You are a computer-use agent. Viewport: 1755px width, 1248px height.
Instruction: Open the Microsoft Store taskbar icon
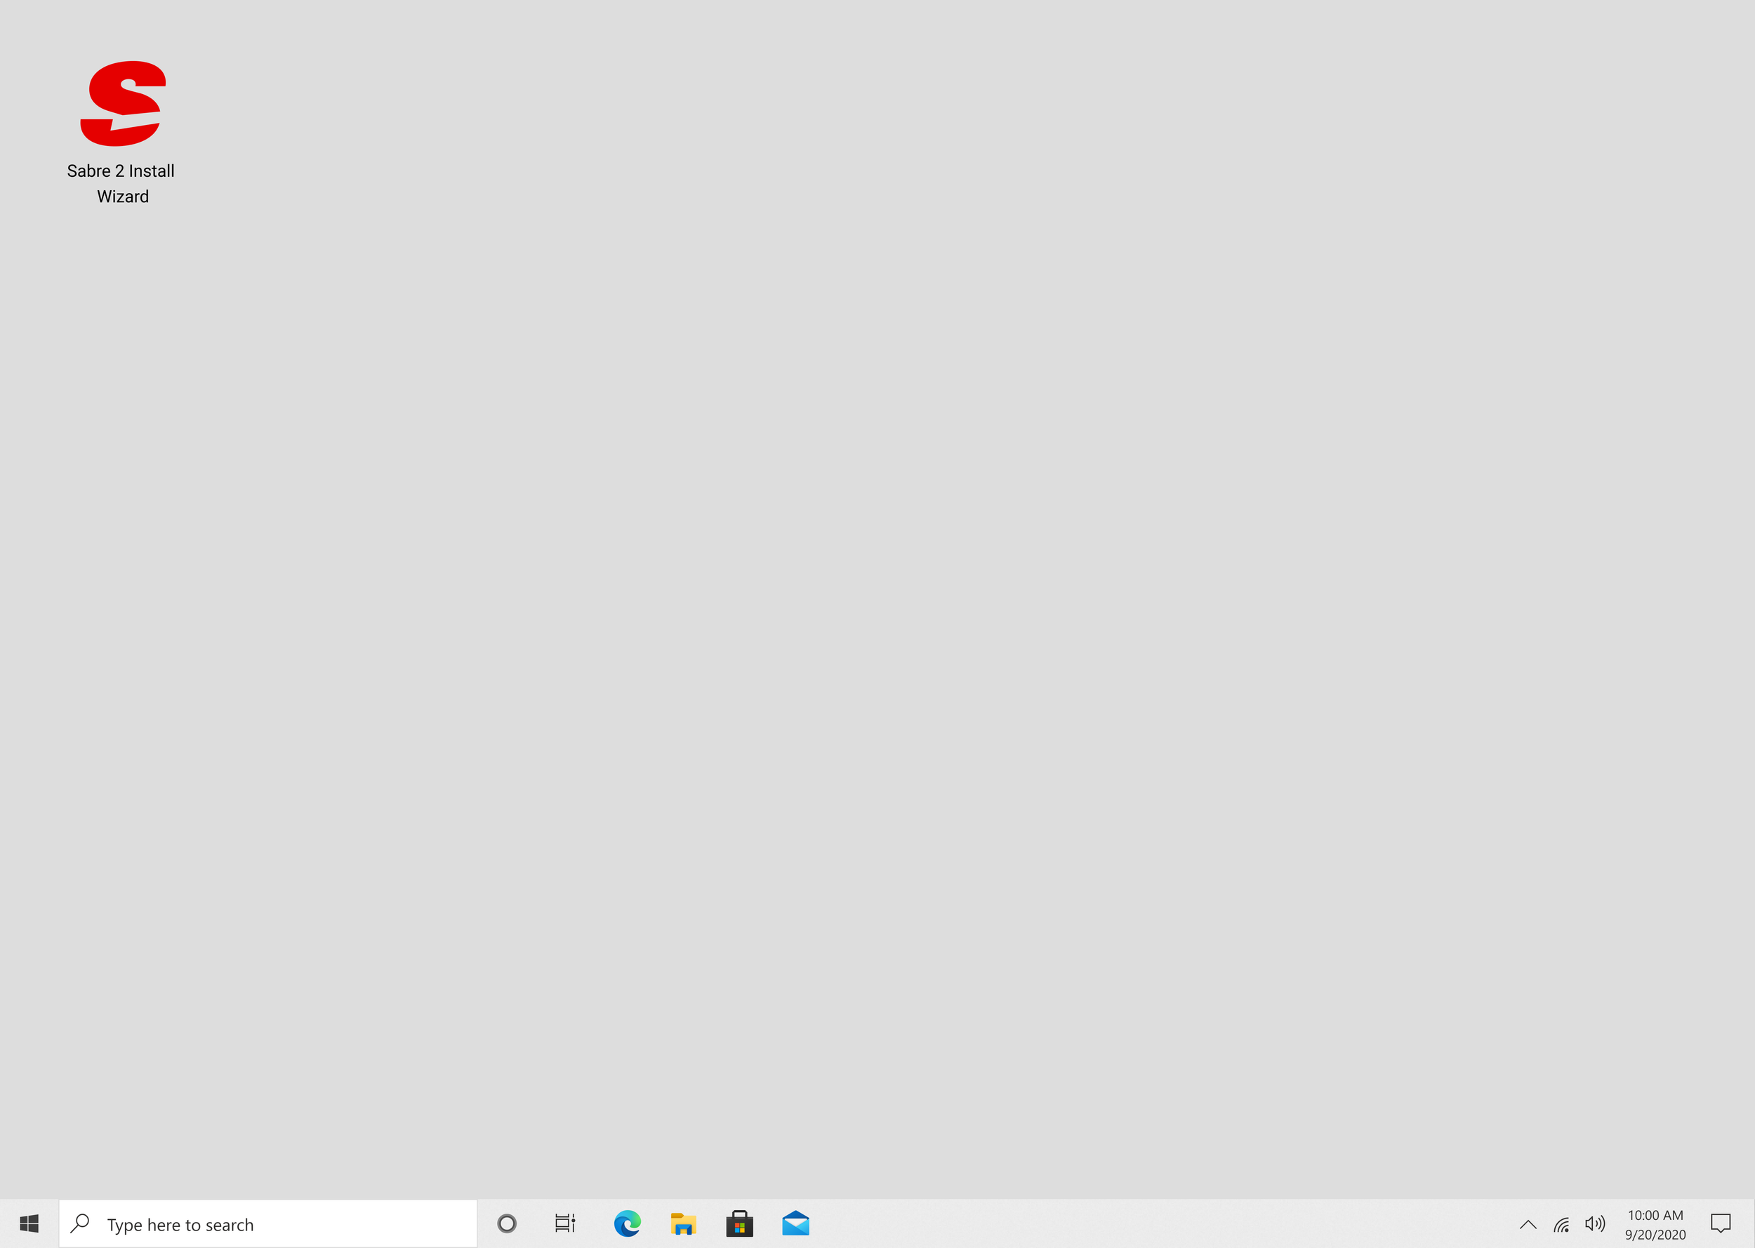739,1223
